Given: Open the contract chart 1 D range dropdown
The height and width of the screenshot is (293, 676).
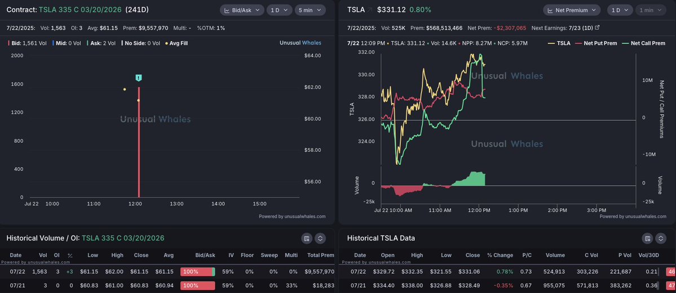Looking at the screenshot, I should tap(279, 10).
